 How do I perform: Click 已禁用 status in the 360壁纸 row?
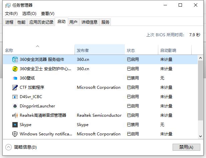point(133,78)
